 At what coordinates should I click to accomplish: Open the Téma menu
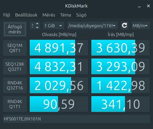click(65, 15)
